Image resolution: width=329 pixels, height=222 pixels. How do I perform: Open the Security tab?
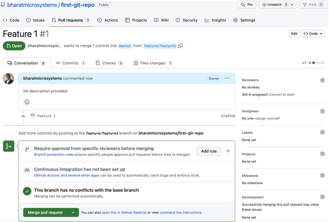[187, 20]
